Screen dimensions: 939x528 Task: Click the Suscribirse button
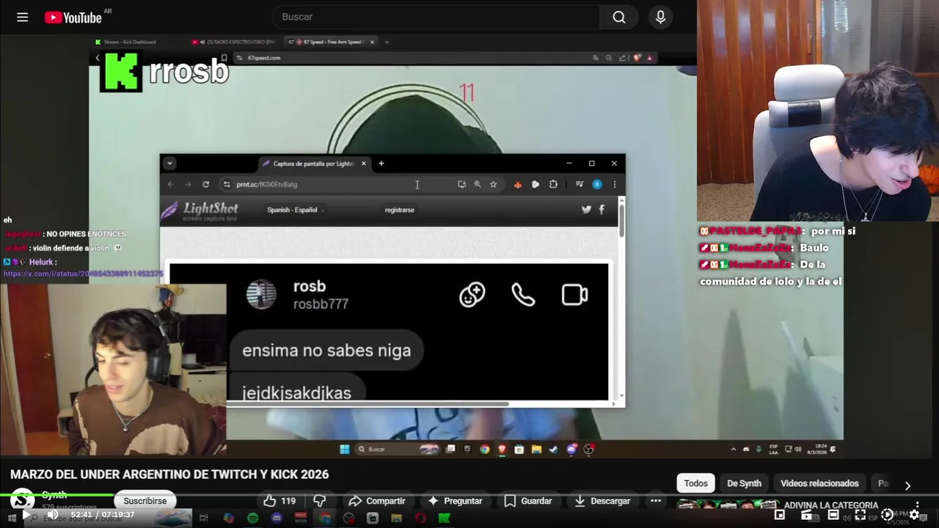click(x=145, y=501)
